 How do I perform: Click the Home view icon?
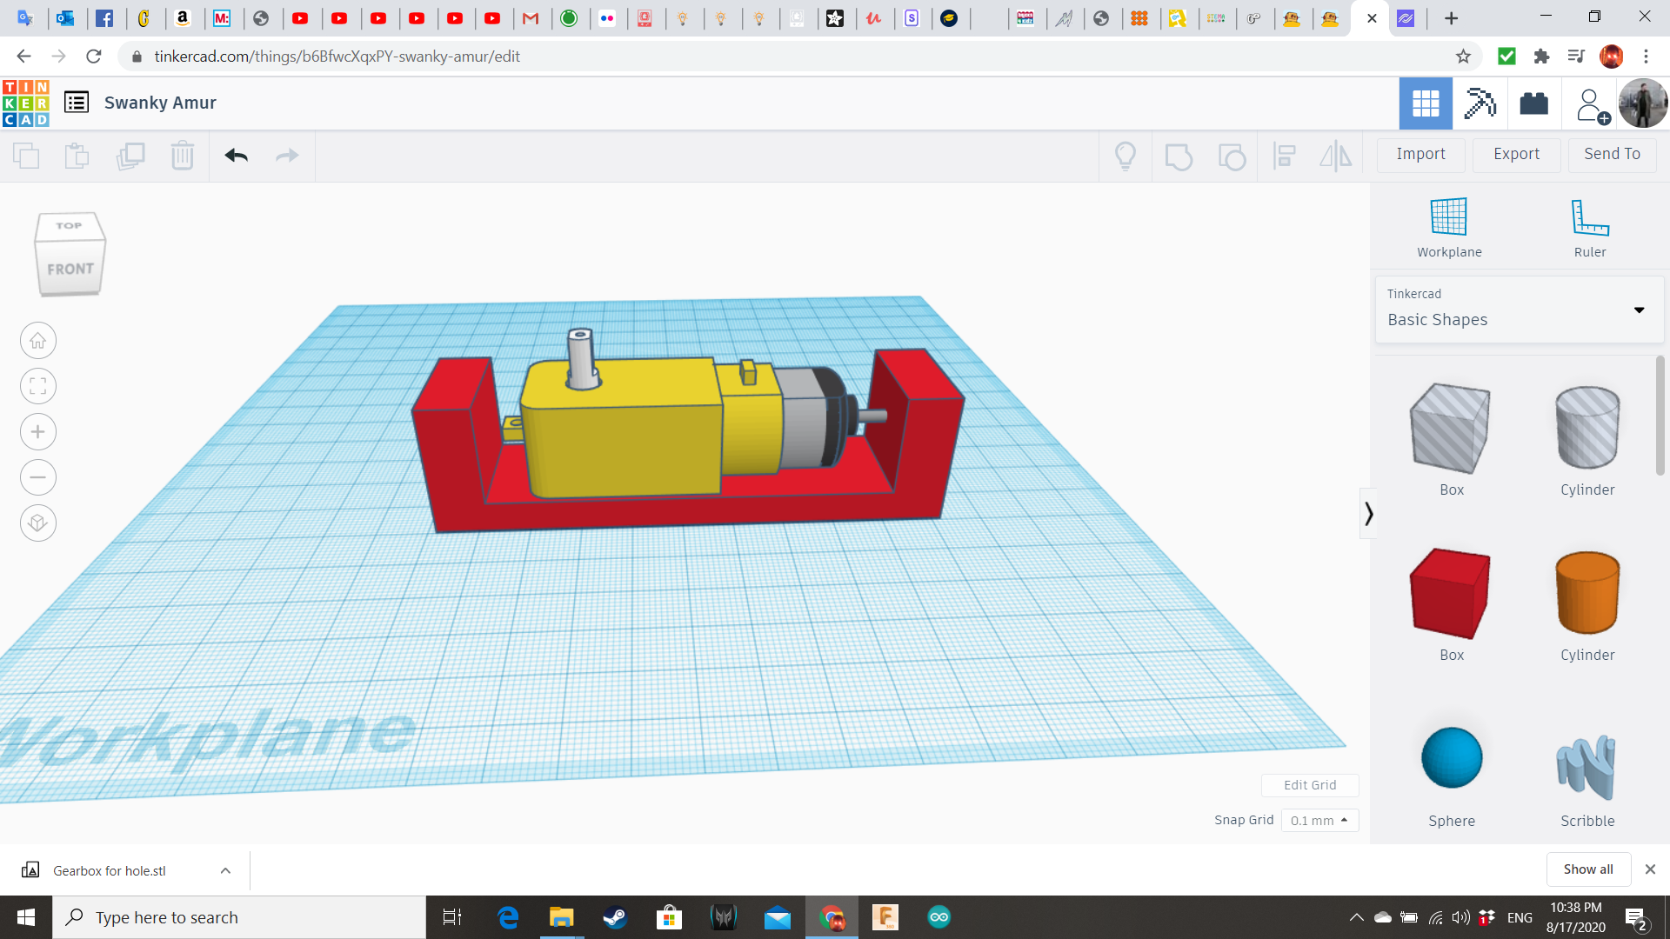(37, 341)
